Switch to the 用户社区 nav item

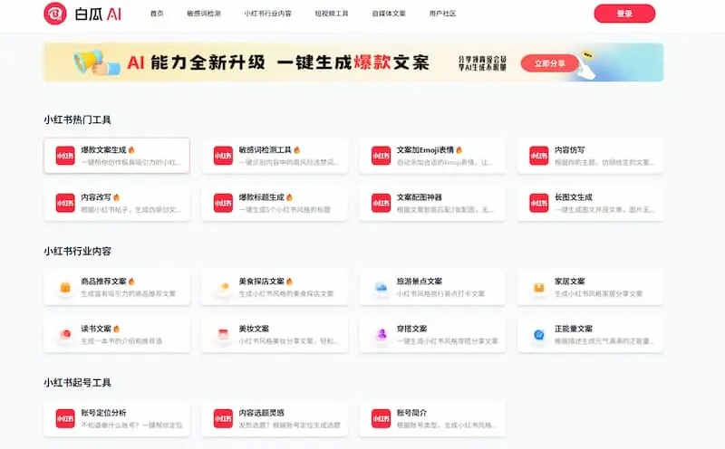[x=442, y=14]
